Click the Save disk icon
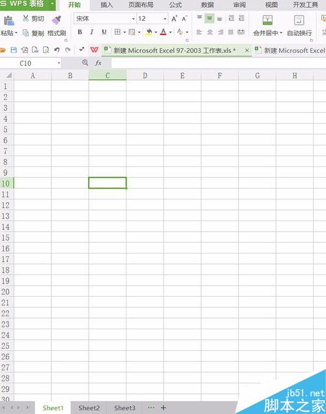Image resolution: width=326 pixels, height=414 pixels. coord(14,50)
